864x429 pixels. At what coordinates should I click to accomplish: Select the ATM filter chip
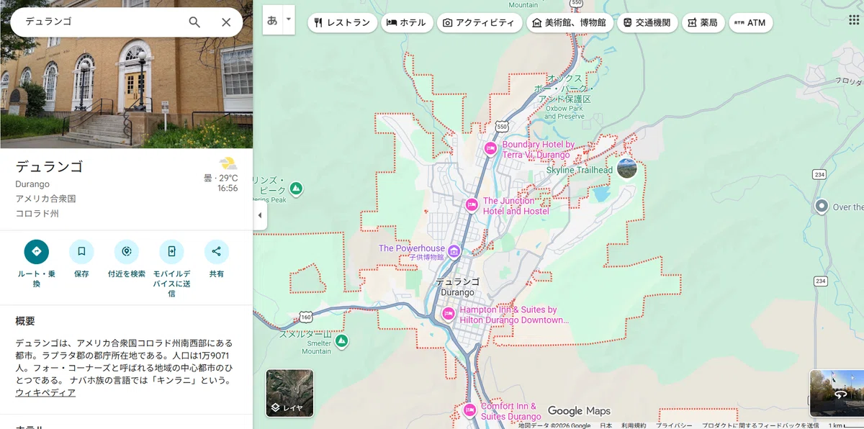coord(750,22)
